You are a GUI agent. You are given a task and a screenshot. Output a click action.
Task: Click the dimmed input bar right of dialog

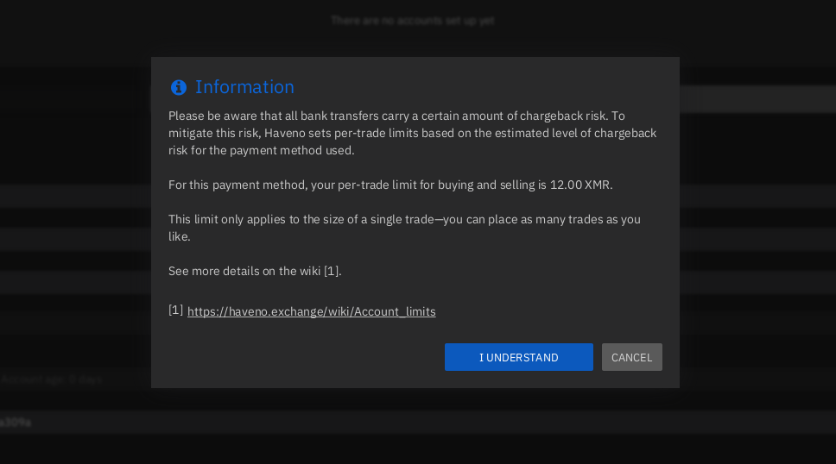click(x=757, y=99)
